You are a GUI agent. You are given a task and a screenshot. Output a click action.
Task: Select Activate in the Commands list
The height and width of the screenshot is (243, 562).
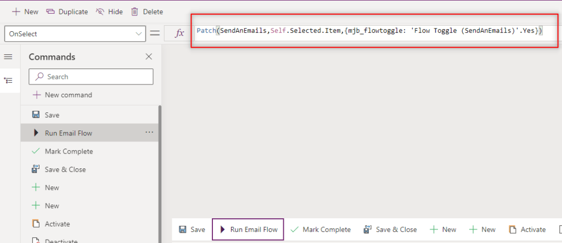tap(57, 224)
